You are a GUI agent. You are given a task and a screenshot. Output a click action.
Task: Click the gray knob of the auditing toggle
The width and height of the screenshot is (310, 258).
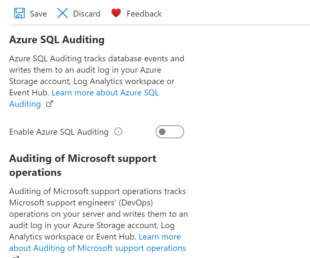(162, 132)
